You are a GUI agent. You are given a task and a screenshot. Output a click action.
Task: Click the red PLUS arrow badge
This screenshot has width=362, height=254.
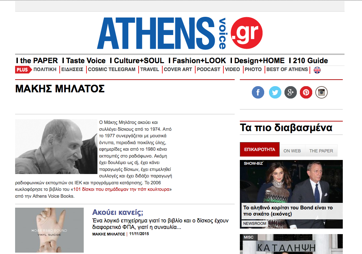(x=23, y=70)
